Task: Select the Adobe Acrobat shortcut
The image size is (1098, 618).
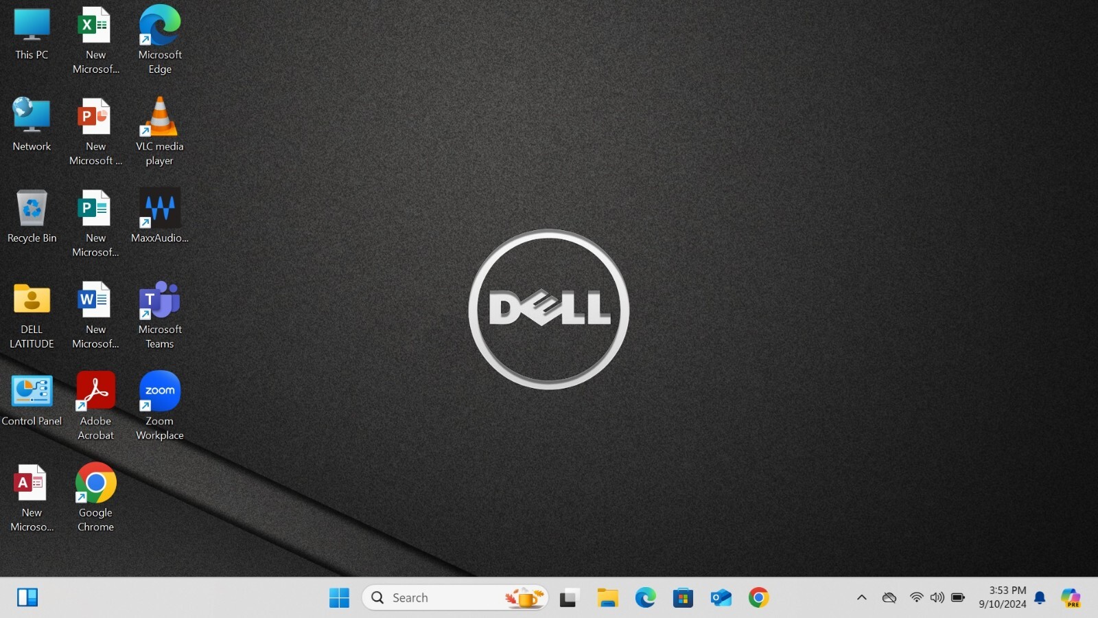Action: click(x=95, y=407)
